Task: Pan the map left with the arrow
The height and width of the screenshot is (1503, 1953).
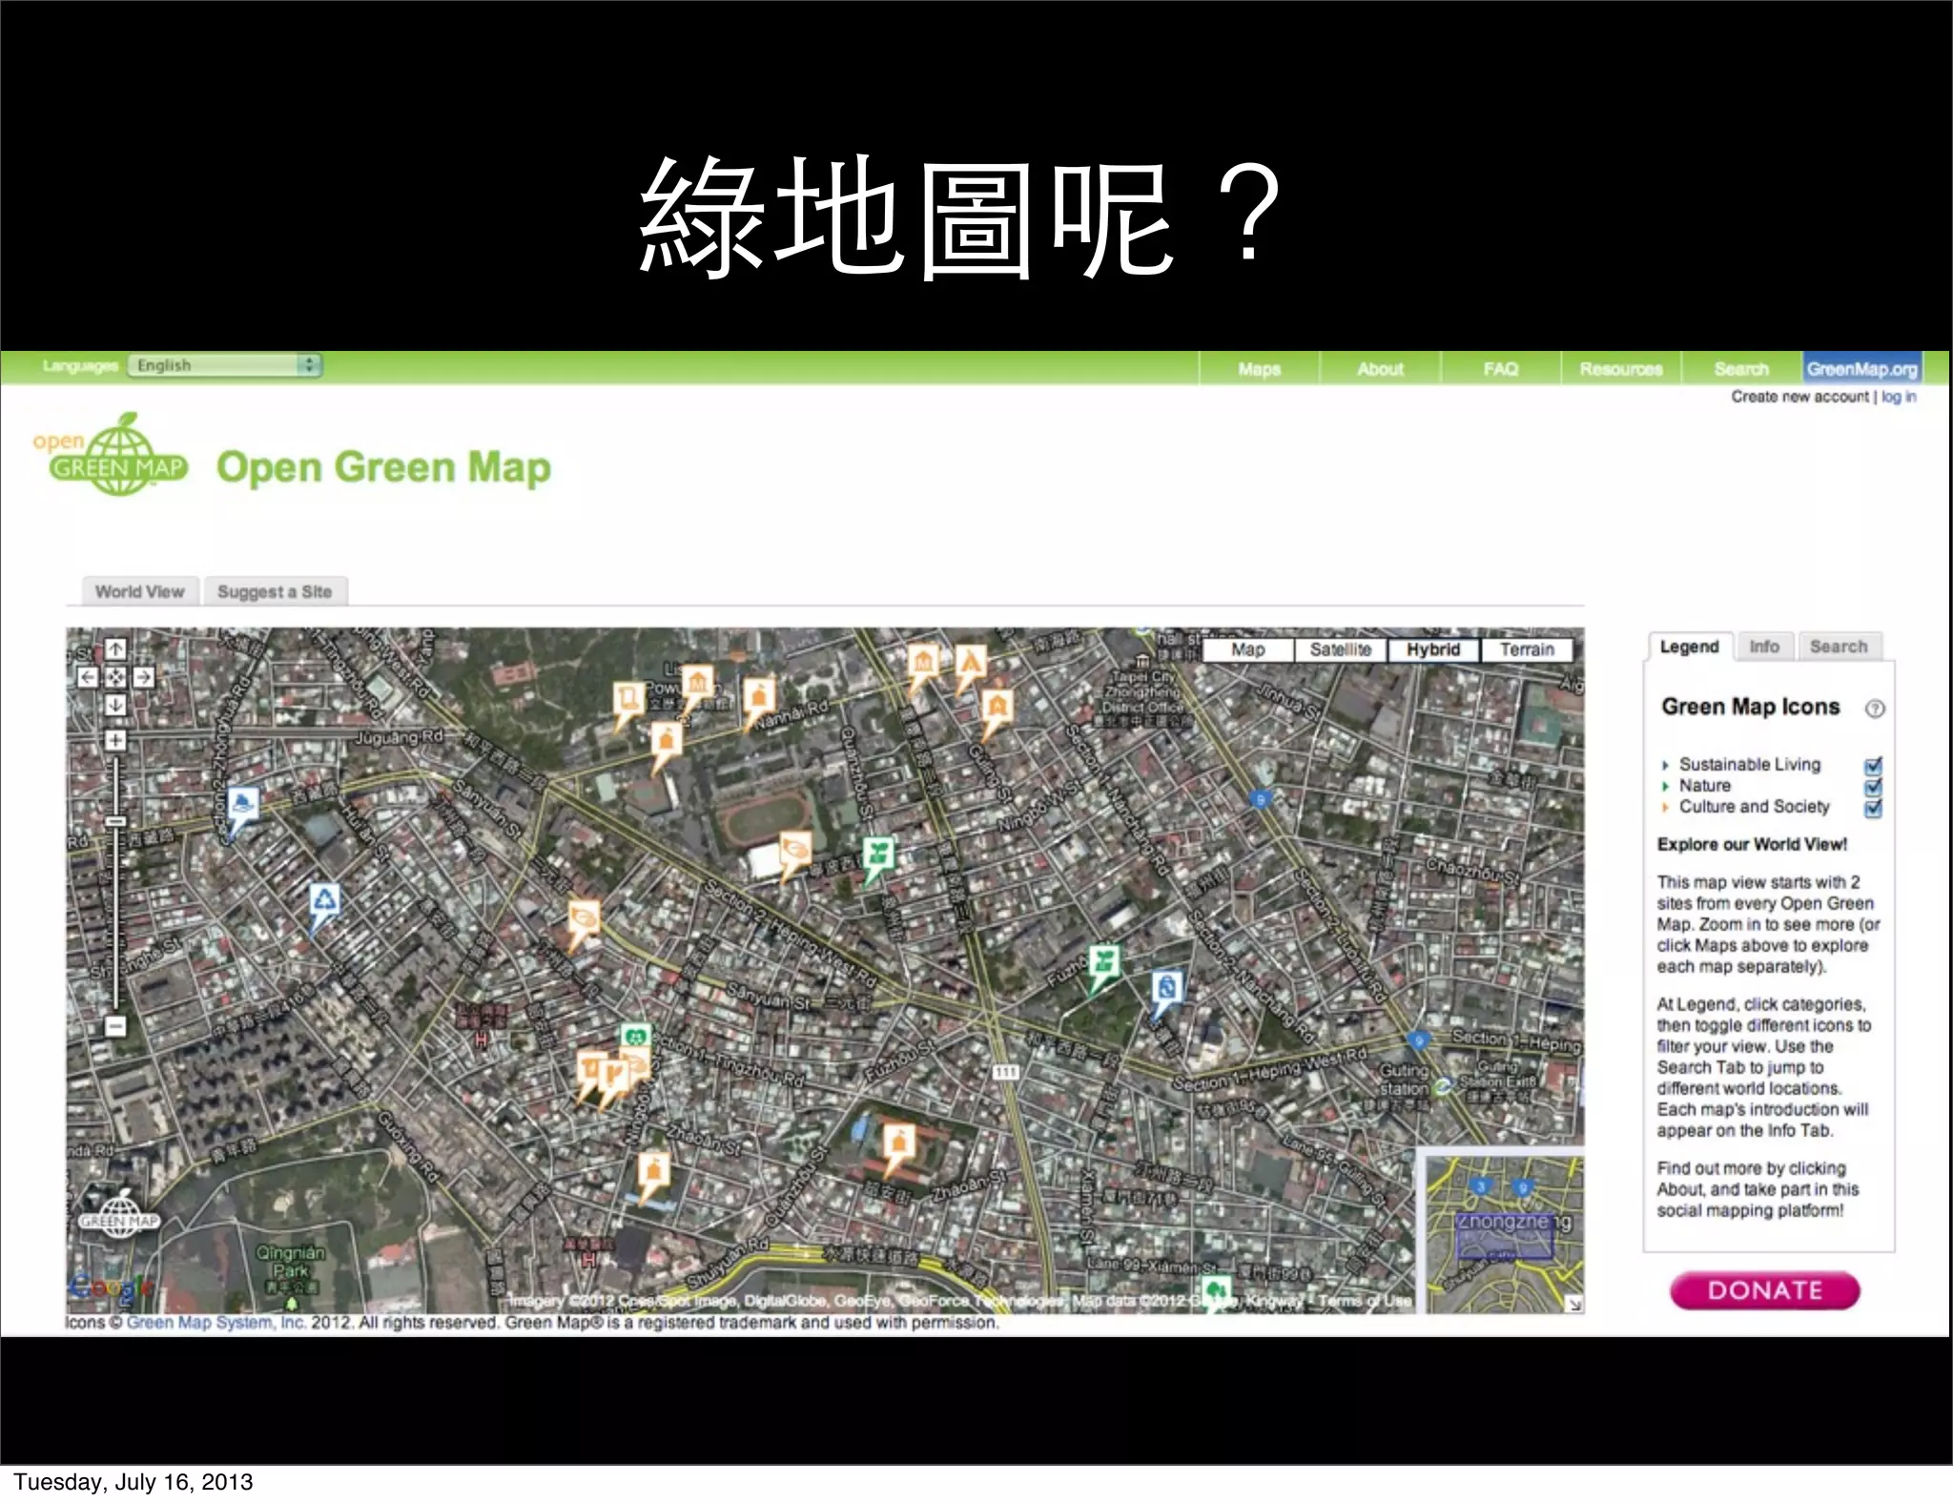Action: coord(88,677)
